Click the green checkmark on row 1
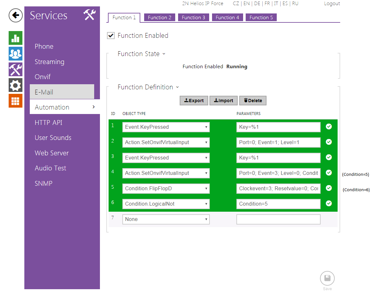 329,127
